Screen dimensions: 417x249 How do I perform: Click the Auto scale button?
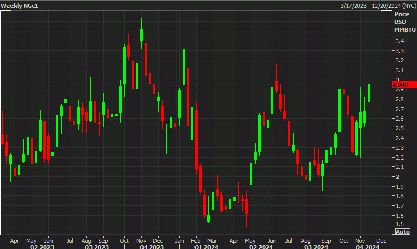click(402, 232)
